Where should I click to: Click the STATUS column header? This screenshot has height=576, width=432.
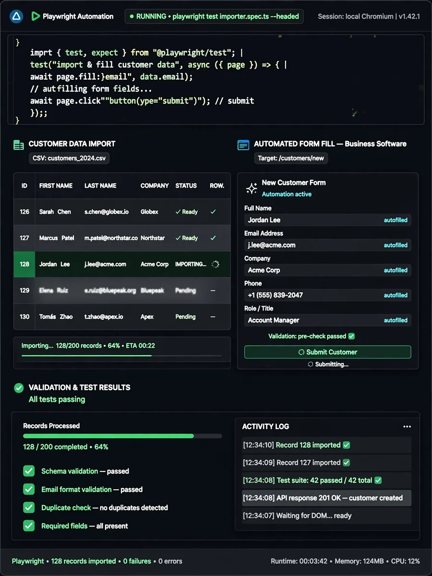click(x=186, y=186)
